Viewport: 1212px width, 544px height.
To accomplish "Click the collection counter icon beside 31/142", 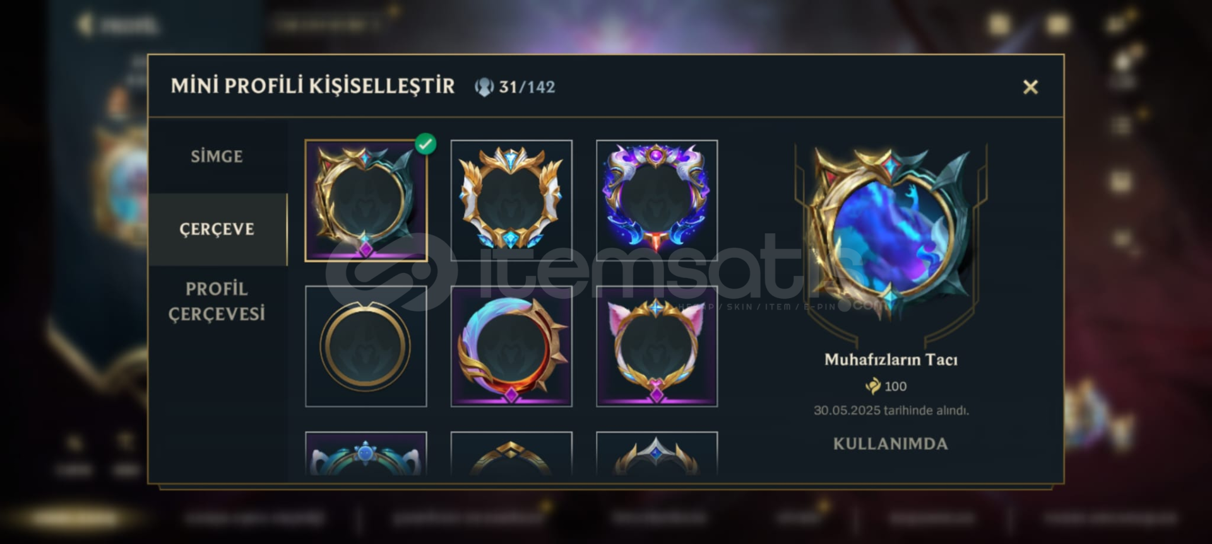I will click(x=484, y=87).
